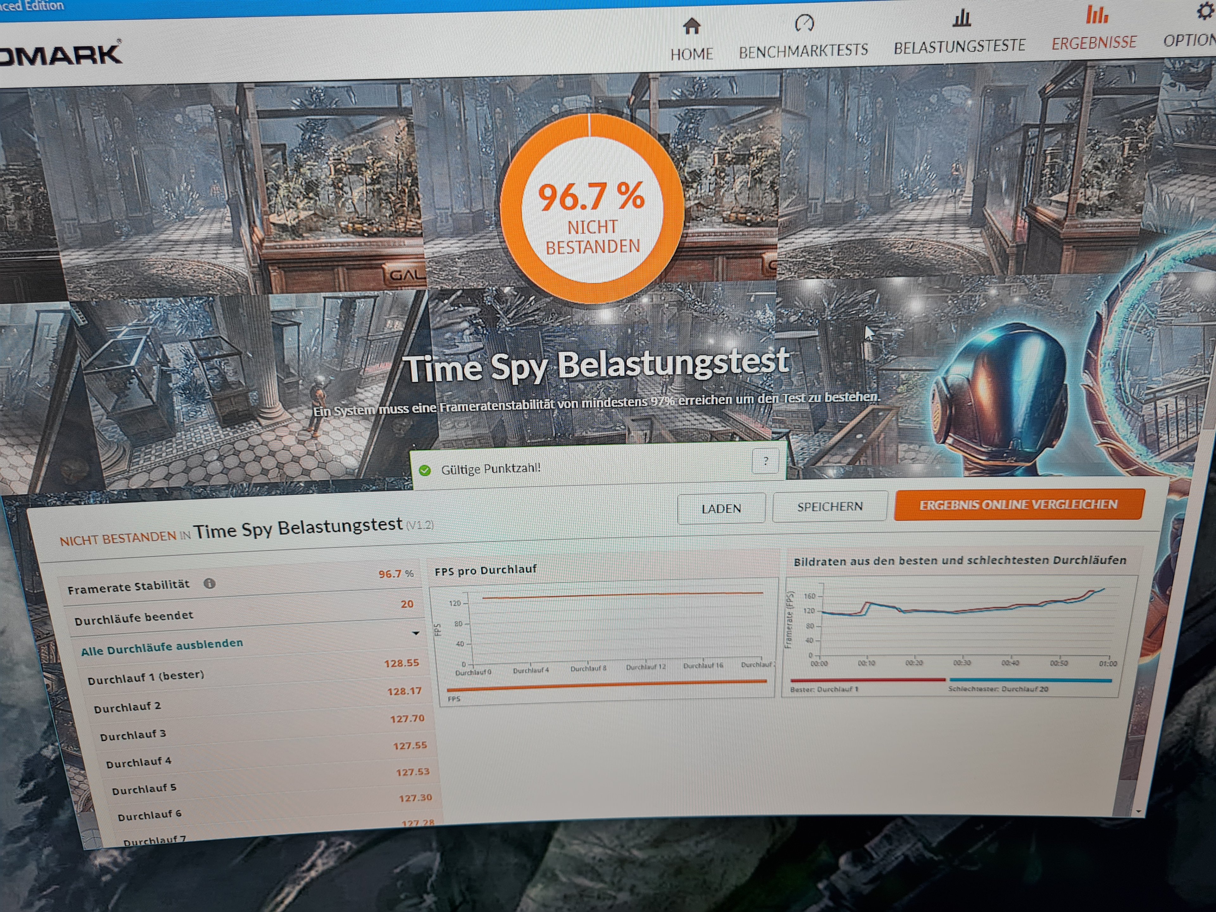Click ERGEBNIS ONLINE VERGLEICHEN button
The height and width of the screenshot is (912, 1216).
pyautogui.click(x=1018, y=504)
